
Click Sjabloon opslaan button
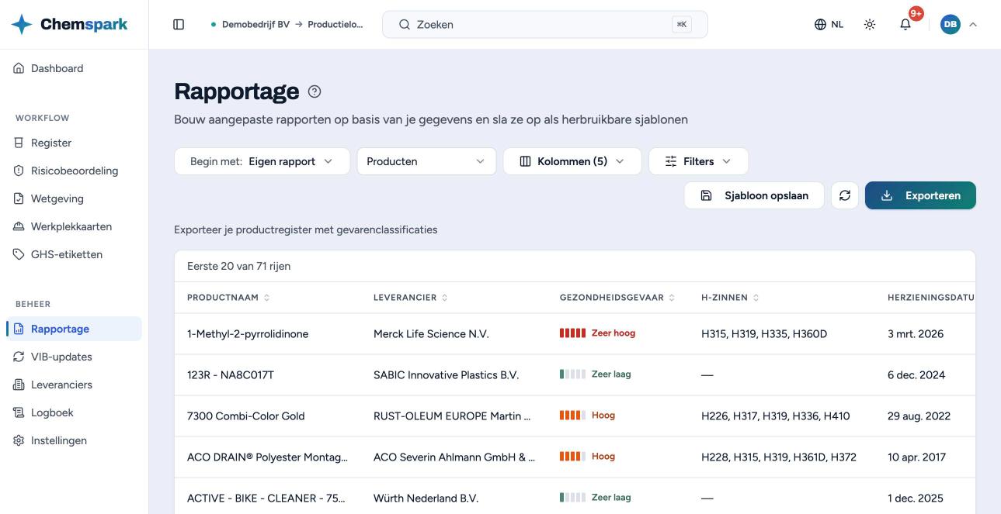click(754, 195)
